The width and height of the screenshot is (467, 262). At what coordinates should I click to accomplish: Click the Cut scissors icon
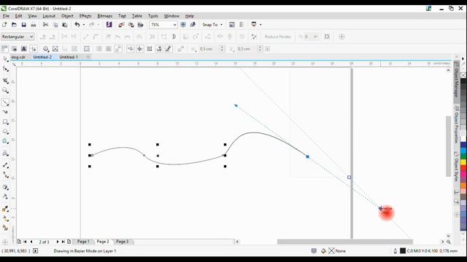45,25
